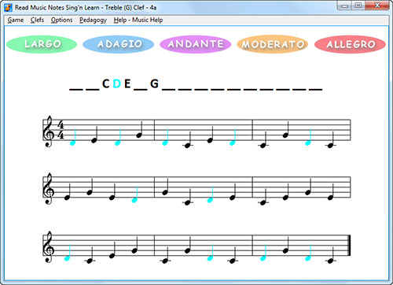Click the treble clef on second staff
The width and height of the screenshot is (393, 285).
point(49,188)
